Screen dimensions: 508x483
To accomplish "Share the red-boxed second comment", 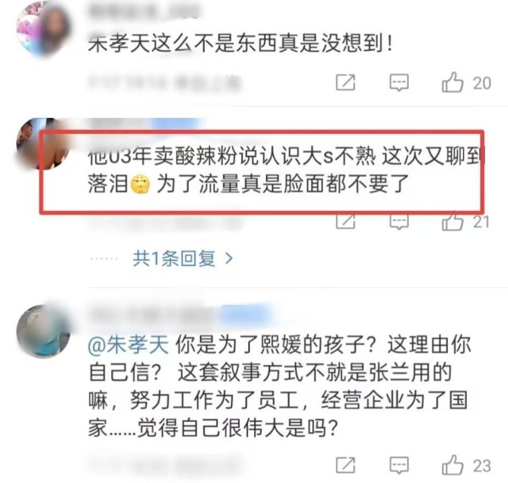I will 345,221.
